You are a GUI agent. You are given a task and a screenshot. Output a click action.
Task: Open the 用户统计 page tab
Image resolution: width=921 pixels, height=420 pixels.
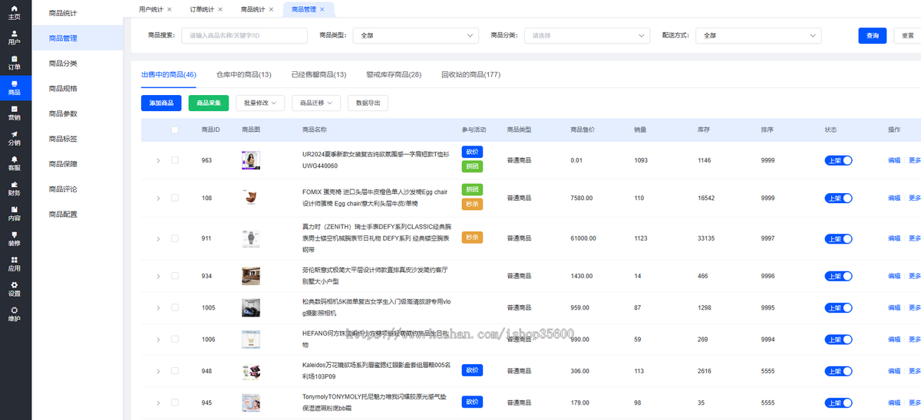(150, 9)
